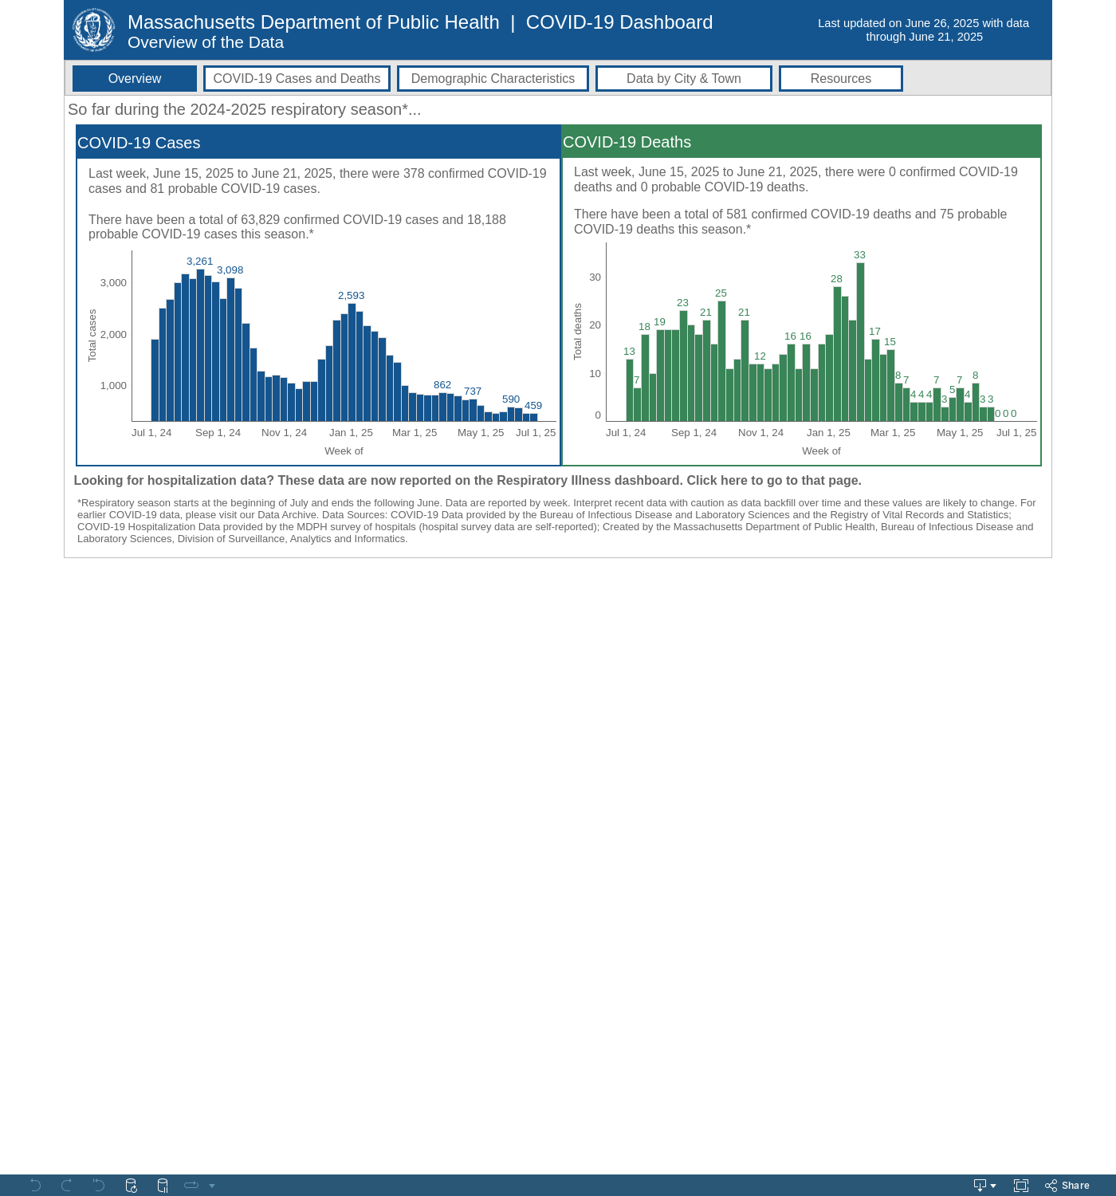Select the Data by City & Town tab
The image size is (1116, 1196).
tap(683, 79)
